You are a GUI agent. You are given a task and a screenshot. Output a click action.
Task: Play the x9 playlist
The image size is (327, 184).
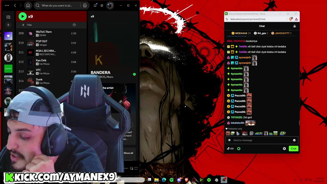(22, 16)
